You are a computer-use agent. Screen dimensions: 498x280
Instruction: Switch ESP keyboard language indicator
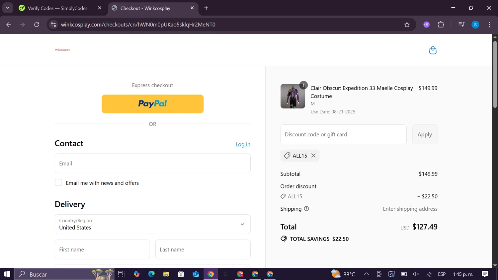[442, 274]
